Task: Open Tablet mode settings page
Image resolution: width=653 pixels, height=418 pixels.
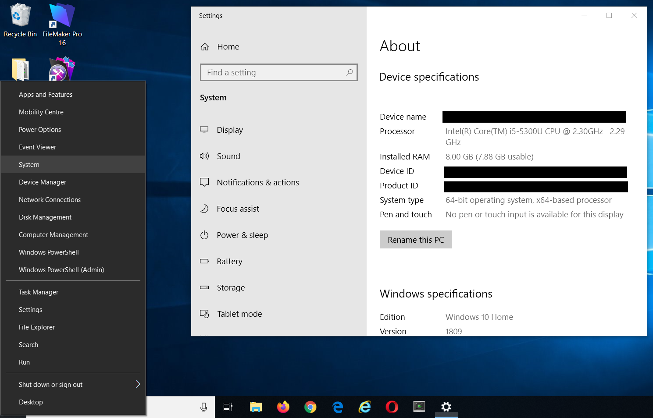Action: 239,314
